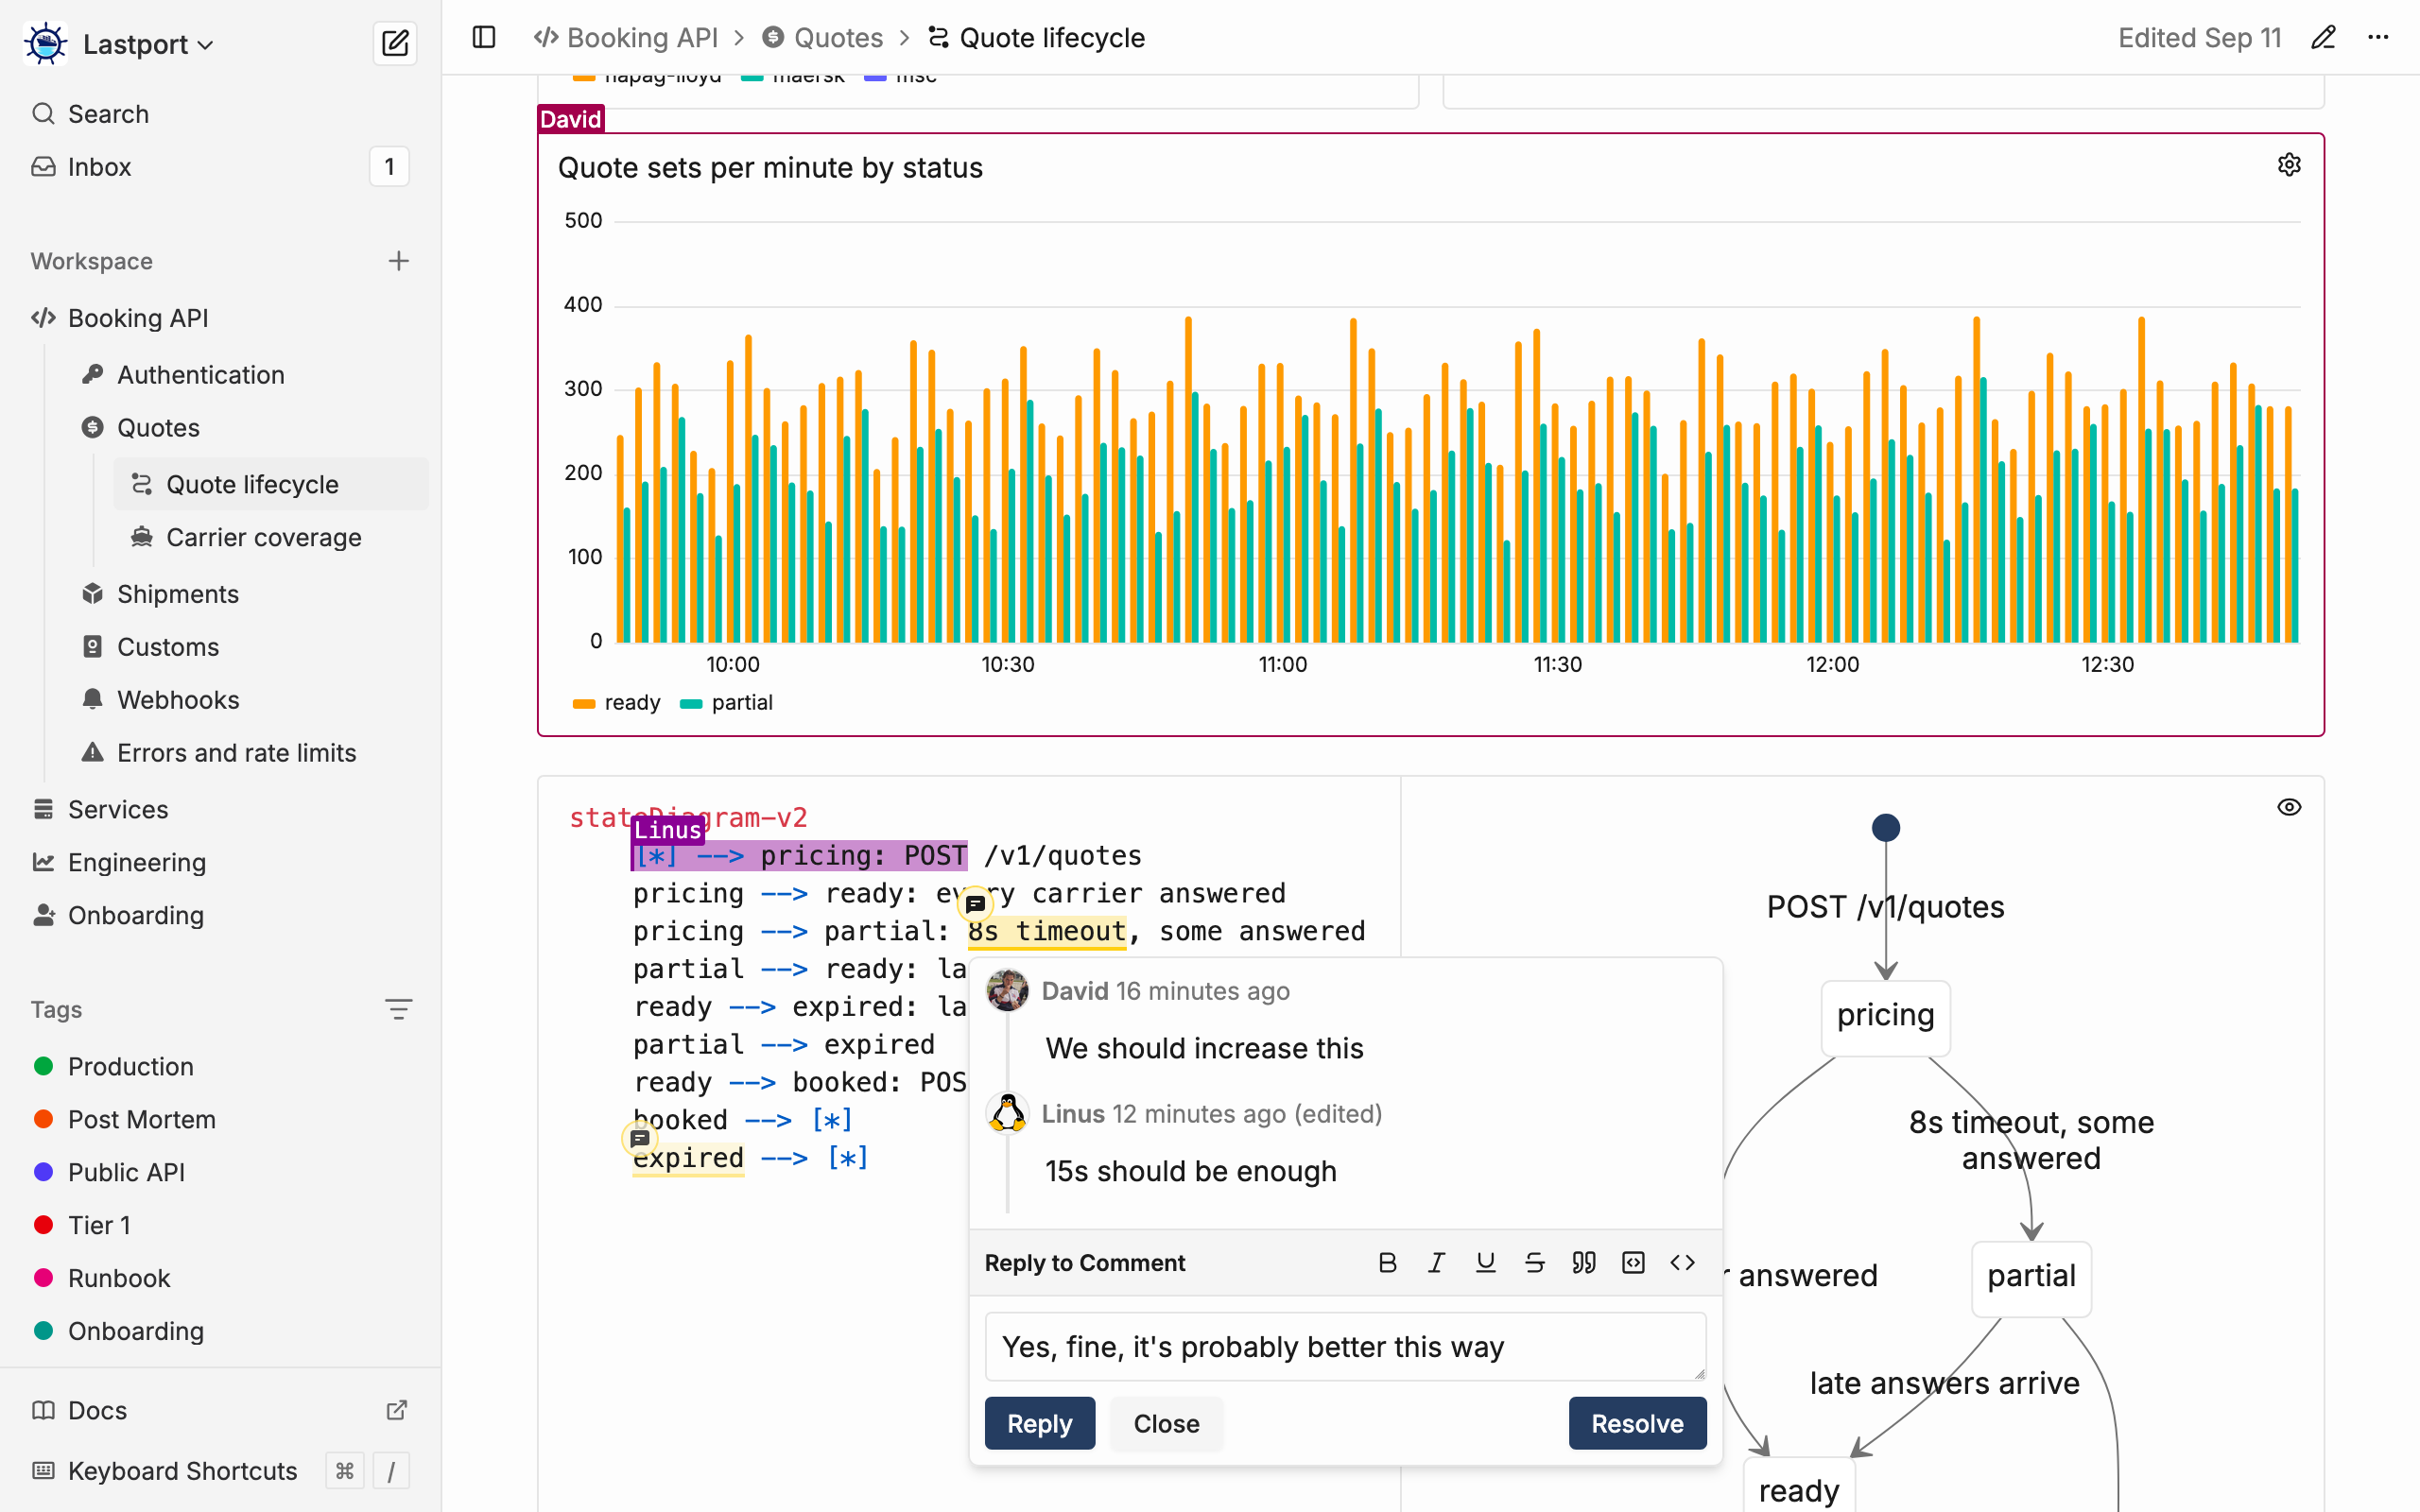The image size is (2420, 1512).
Task: Select Tier 1 tag
Action: pos(220,1225)
